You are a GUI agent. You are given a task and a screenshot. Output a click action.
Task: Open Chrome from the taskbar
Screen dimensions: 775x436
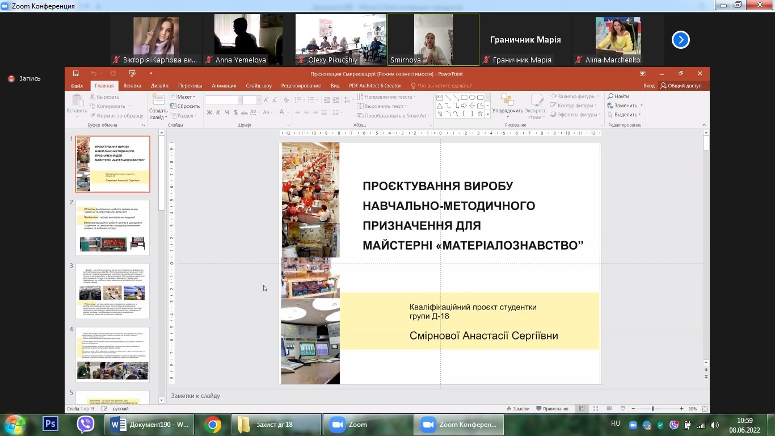click(x=213, y=424)
